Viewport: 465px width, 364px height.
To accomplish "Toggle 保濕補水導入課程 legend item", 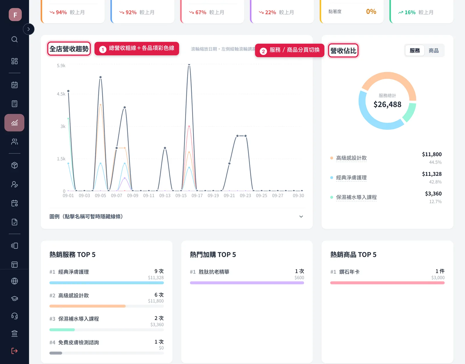I will click(356, 197).
